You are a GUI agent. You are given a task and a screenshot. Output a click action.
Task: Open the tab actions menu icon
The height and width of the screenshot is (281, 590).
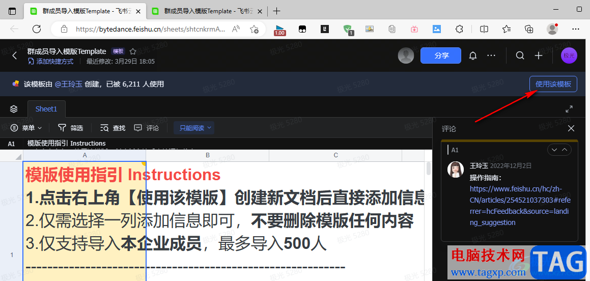click(x=12, y=11)
